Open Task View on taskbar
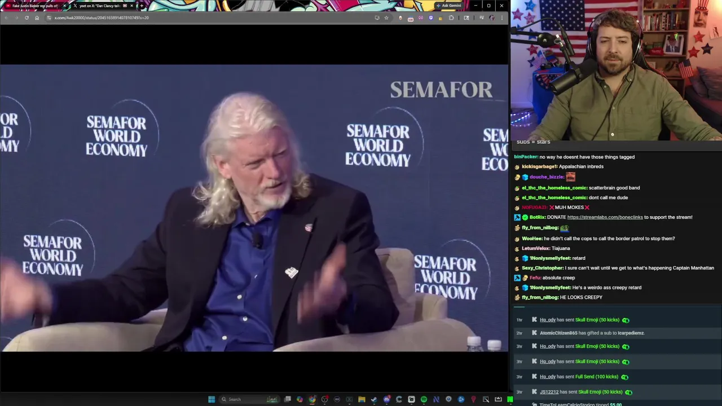This screenshot has width=722, height=406. click(x=287, y=399)
